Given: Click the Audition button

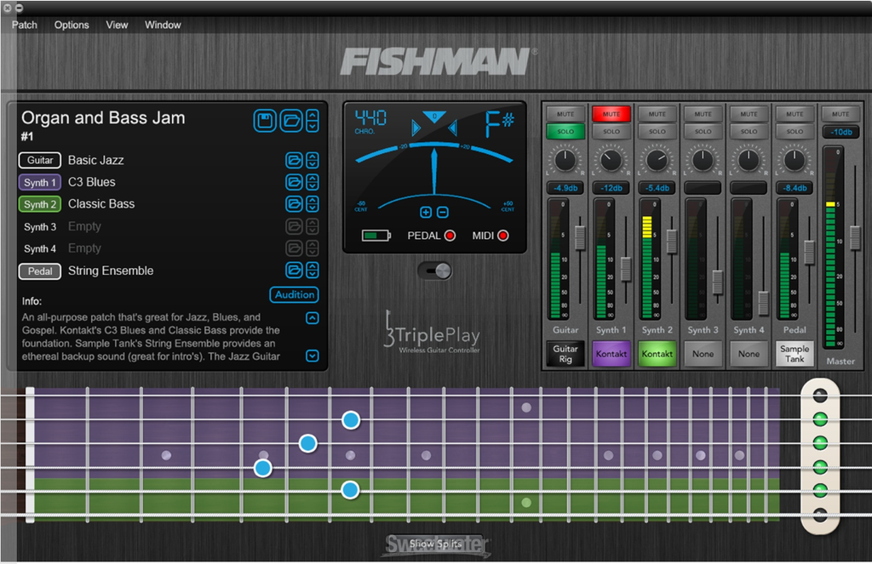Looking at the screenshot, I should (x=294, y=294).
